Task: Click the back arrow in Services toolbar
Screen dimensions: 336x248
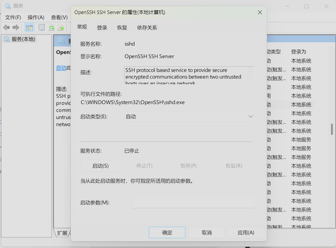Action: pyautogui.click(x=7, y=27)
